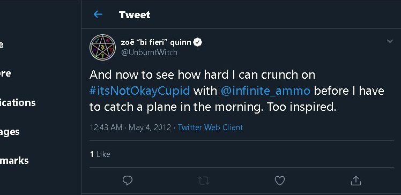Open the @UnburntWitch handle
Image resolution: width=401 pixels, height=195 pixels.
149,52
